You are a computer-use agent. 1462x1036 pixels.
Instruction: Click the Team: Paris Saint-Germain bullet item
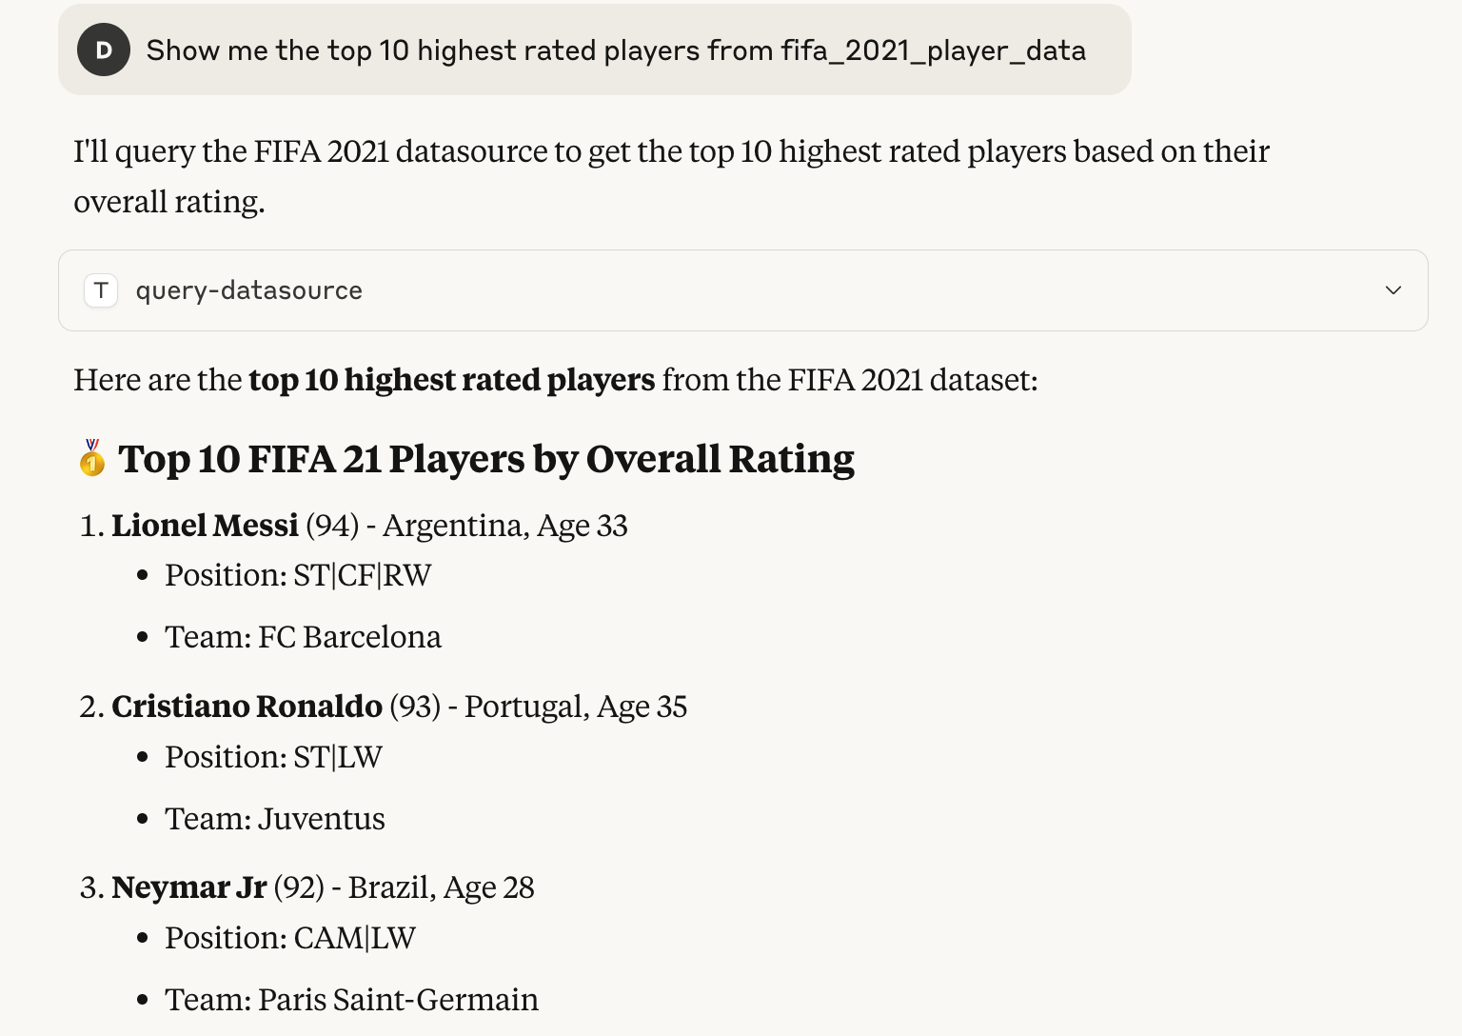[351, 999]
